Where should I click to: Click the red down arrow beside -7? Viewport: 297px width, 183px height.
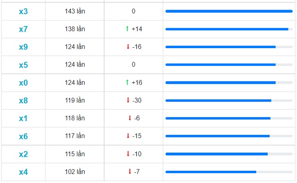129,172
